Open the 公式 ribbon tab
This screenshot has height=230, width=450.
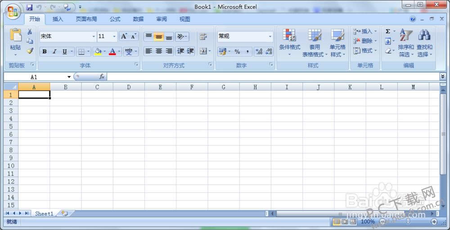click(115, 19)
